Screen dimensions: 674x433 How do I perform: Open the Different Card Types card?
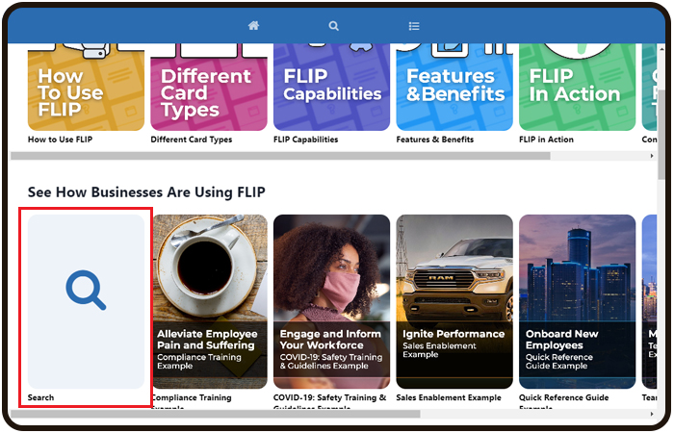[x=209, y=87]
